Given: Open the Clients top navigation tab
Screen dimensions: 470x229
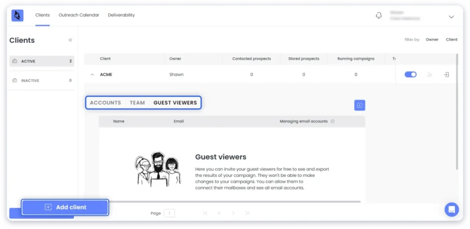Looking at the screenshot, I should tap(43, 15).
